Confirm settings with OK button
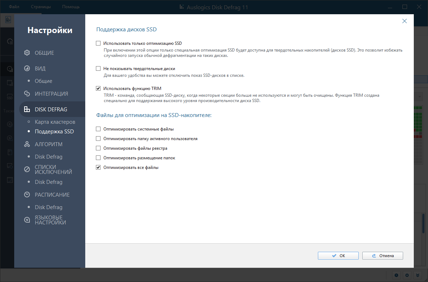Screen dimensions: 428x282 pos(338,256)
